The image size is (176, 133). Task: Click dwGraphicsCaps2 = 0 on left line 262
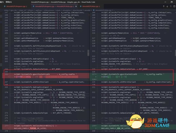tap(43, 59)
